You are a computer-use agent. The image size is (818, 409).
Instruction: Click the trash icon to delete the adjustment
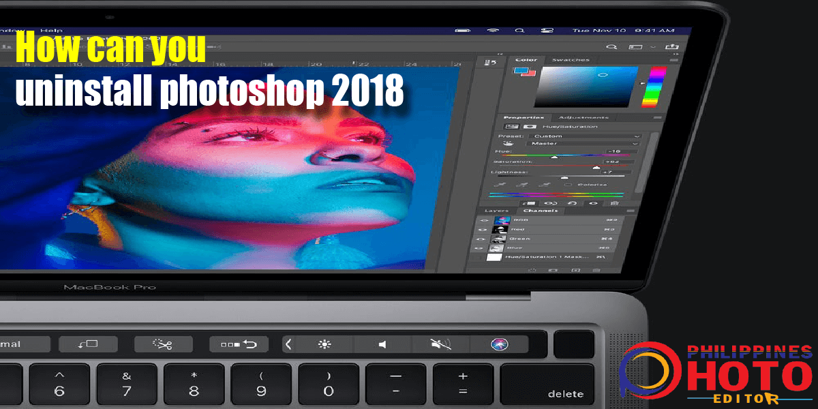[614, 203]
